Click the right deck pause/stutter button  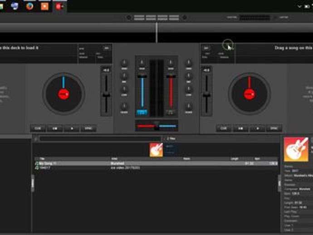click(240, 128)
